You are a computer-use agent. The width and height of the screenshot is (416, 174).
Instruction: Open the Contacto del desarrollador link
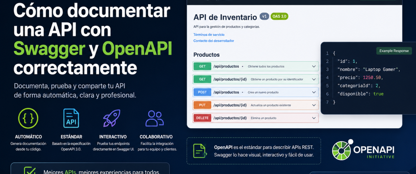(214, 41)
